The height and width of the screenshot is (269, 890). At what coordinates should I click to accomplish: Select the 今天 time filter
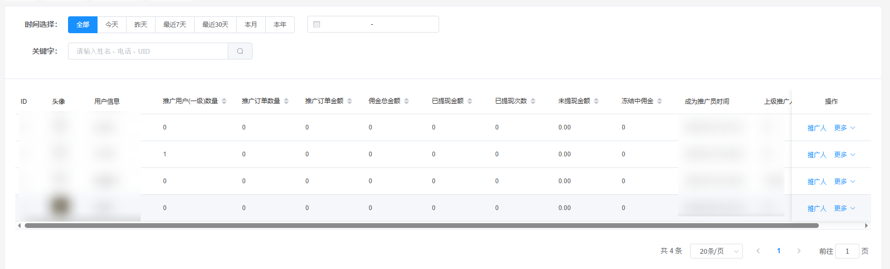112,25
